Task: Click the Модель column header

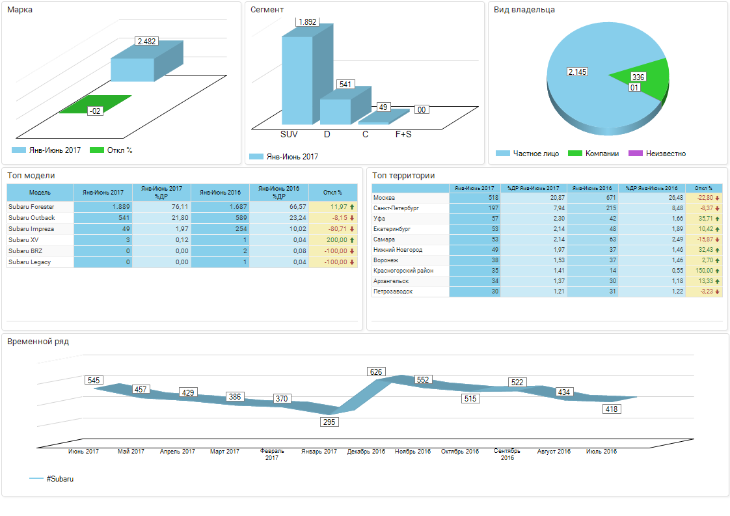Action: point(40,193)
